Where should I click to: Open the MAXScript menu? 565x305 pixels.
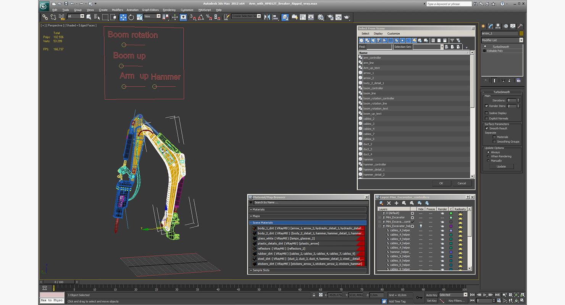pyautogui.click(x=205, y=10)
